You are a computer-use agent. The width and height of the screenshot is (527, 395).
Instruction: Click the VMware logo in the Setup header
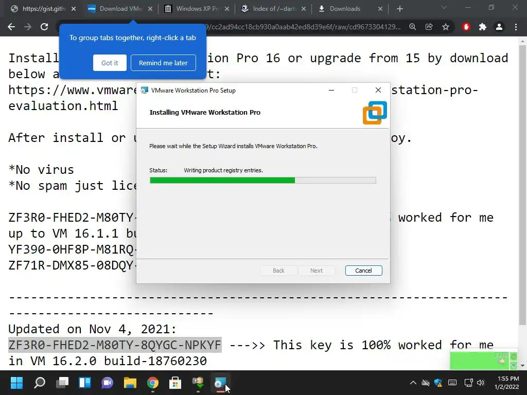pyautogui.click(x=375, y=113)
